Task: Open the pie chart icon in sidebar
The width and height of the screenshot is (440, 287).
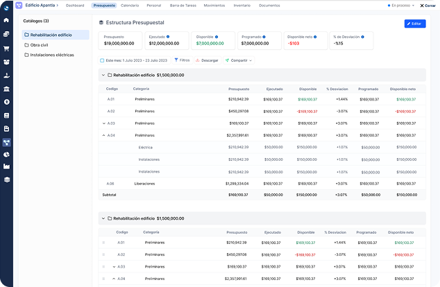Action: click(6, 154)
